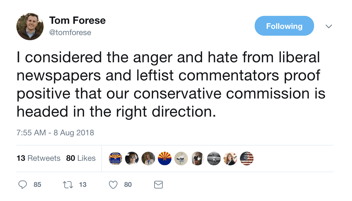Image resolution: width=352 pixels, height=201 pixels.
Task: Open the 80 Likes list
Action: [x=81, y=159]
